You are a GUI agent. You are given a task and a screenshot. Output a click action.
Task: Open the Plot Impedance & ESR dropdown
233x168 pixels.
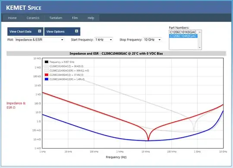(39, 40)
